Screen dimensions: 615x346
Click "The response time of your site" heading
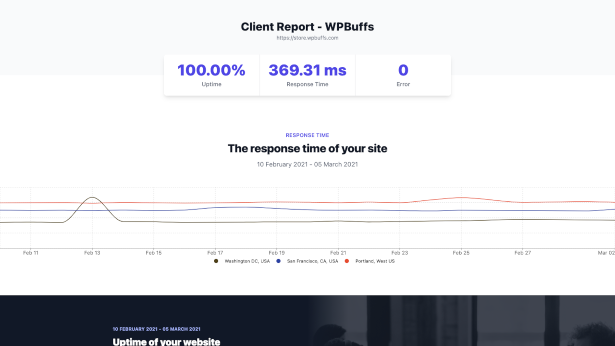click(x=307, y=148)
